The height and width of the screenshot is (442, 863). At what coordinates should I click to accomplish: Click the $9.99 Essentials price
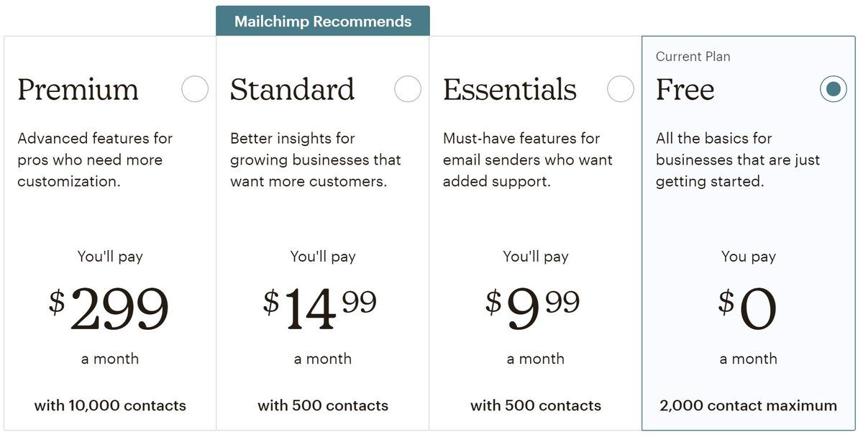pyautogui.click(x=533, y=310)
